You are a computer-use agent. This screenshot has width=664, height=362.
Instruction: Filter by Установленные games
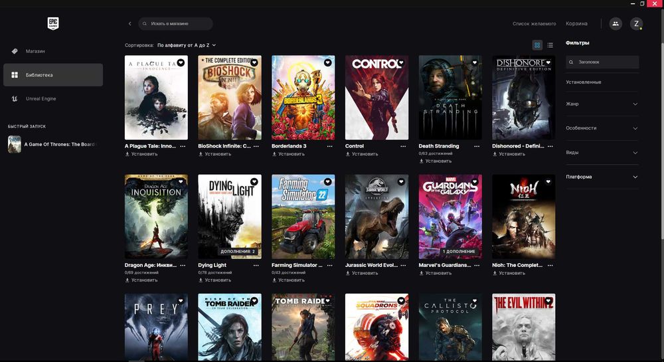[x=583, y=82]
